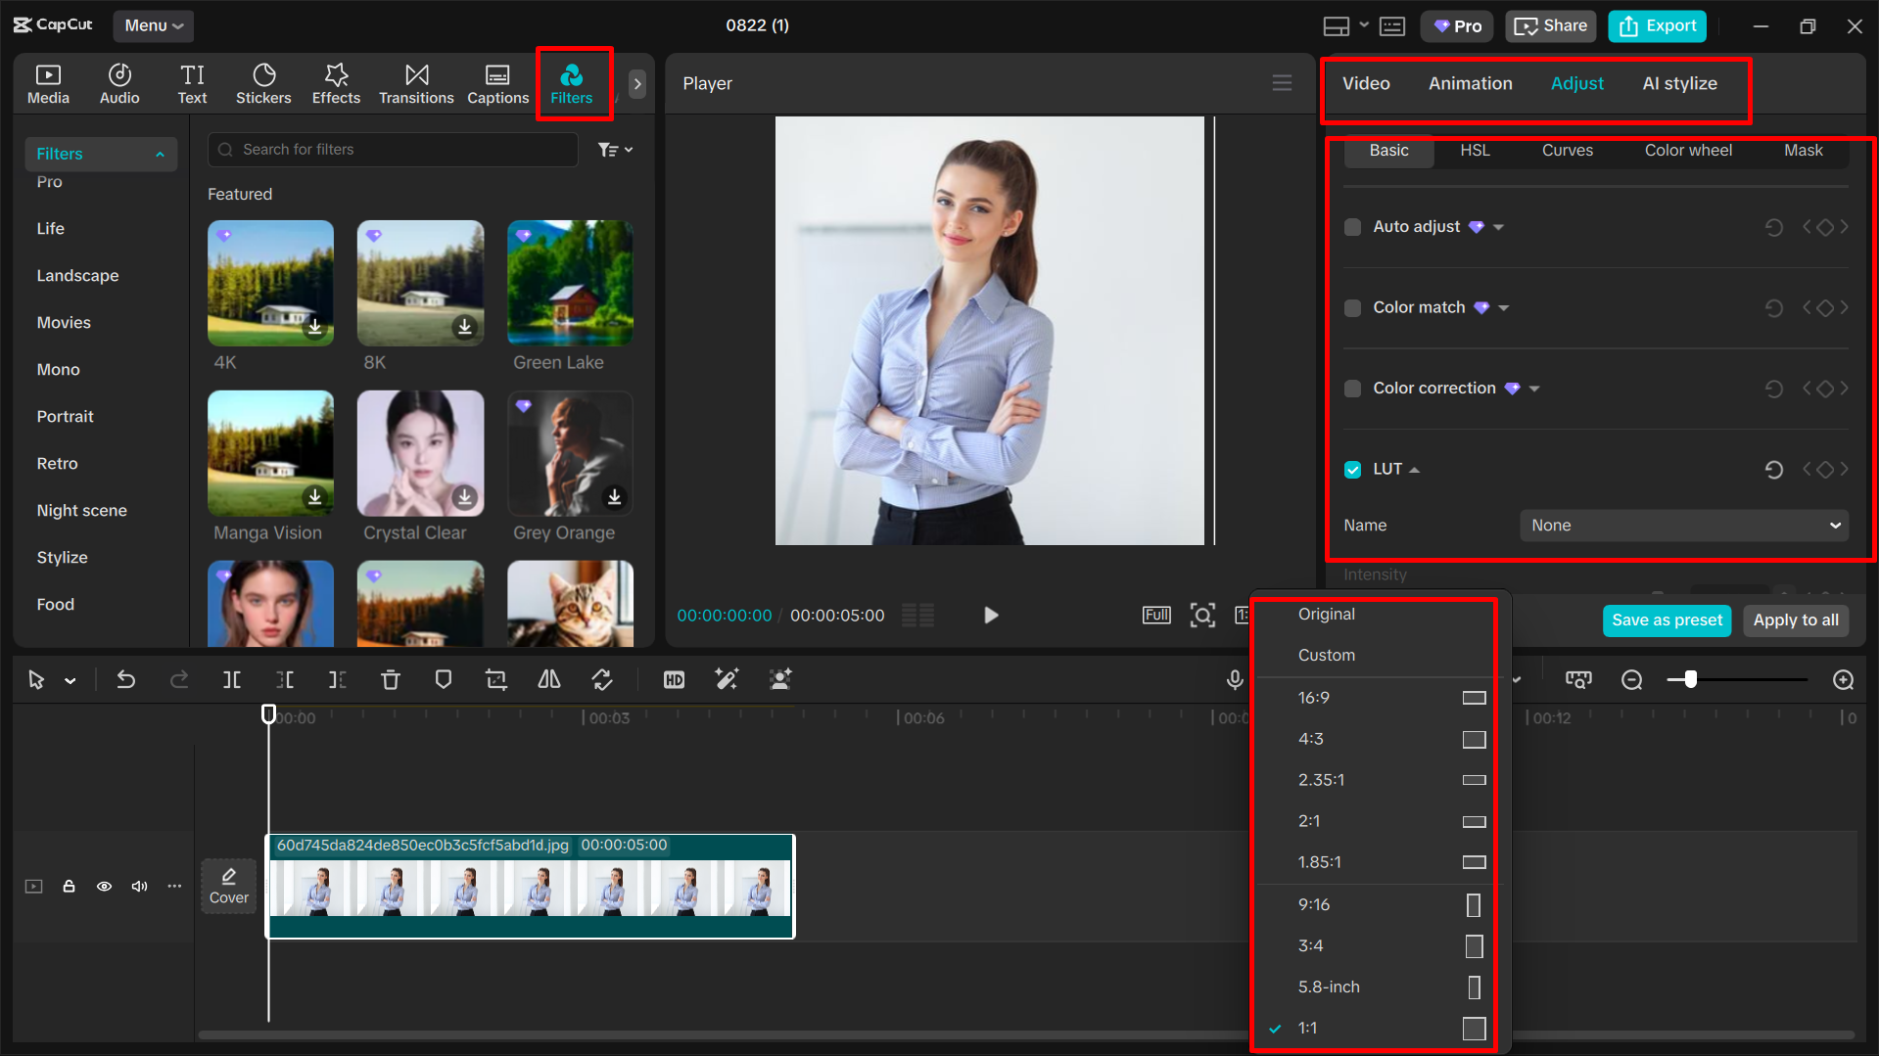
Task: Click the Save as preset button
Action: tap(1667, 620)
